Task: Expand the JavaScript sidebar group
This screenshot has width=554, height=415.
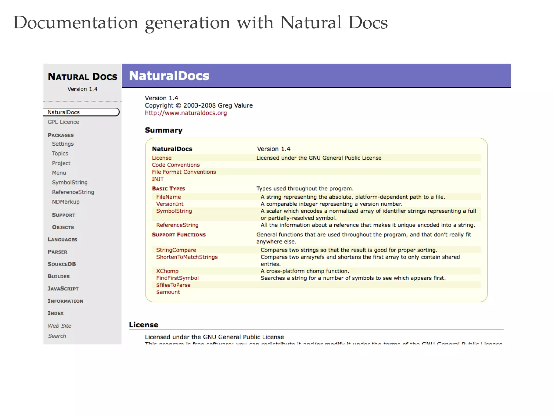Action: (x=63, y=289)
